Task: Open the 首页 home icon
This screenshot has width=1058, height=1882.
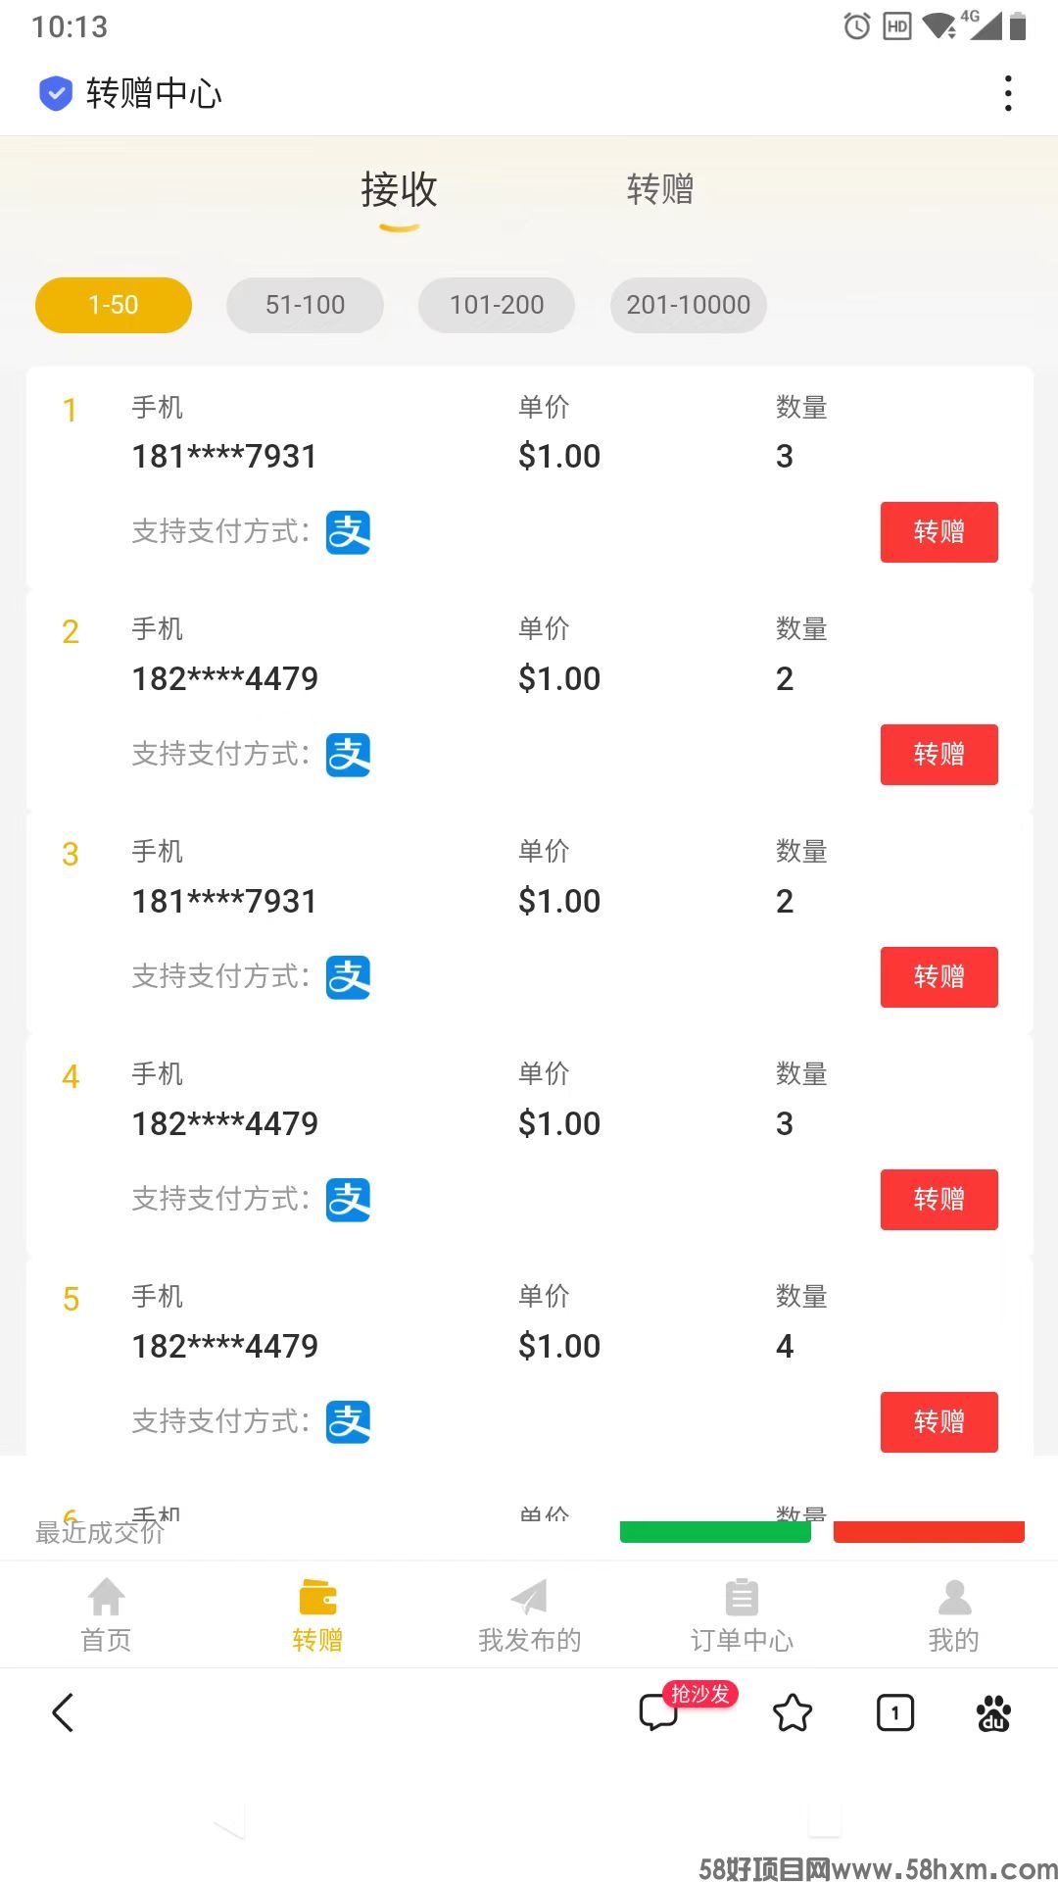Action: (x=106, y=1598)
